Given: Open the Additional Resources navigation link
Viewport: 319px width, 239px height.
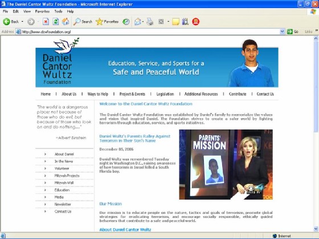Looking at the screenshot, I should pyautogui.click(x=201, y=94).
